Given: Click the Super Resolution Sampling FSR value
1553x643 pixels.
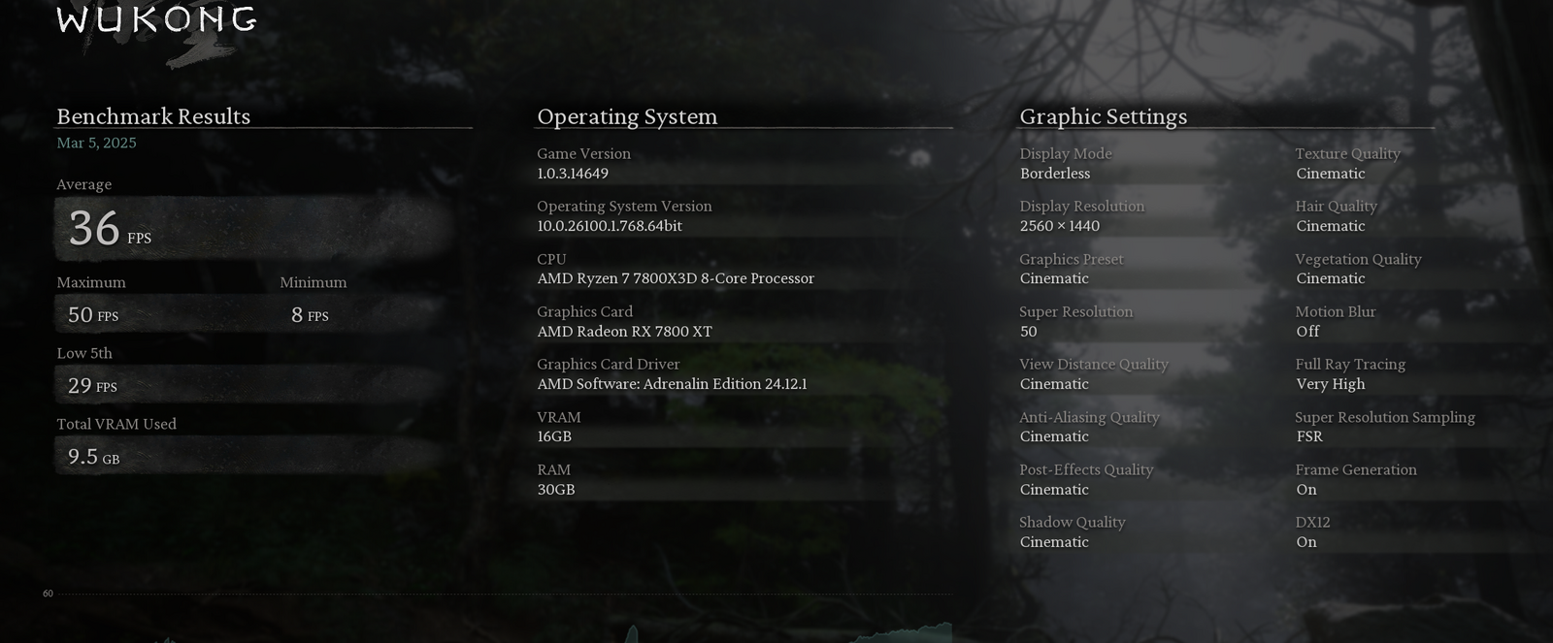Looking at the screenshot, I should click(1309, 436).
